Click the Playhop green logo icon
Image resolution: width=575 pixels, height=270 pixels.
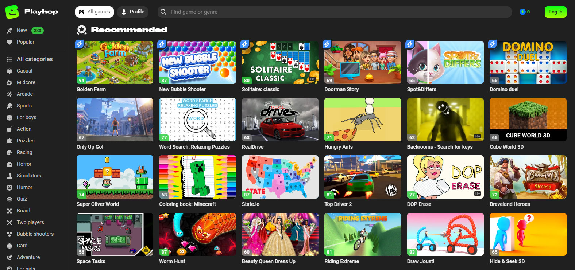pos(12,12)
